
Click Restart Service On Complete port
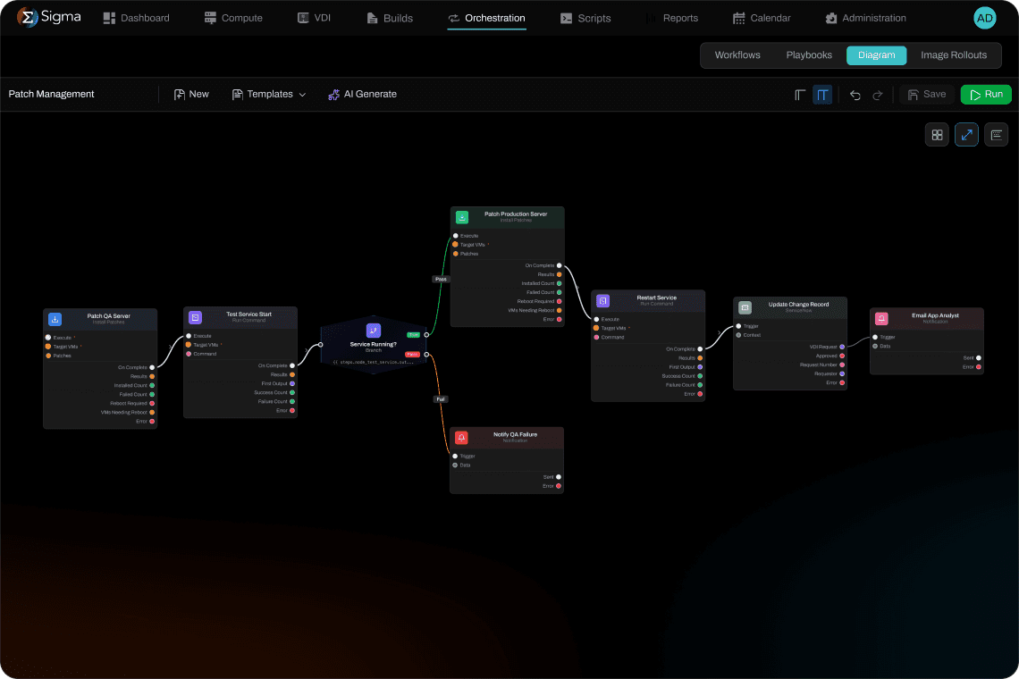click(700, 349)
